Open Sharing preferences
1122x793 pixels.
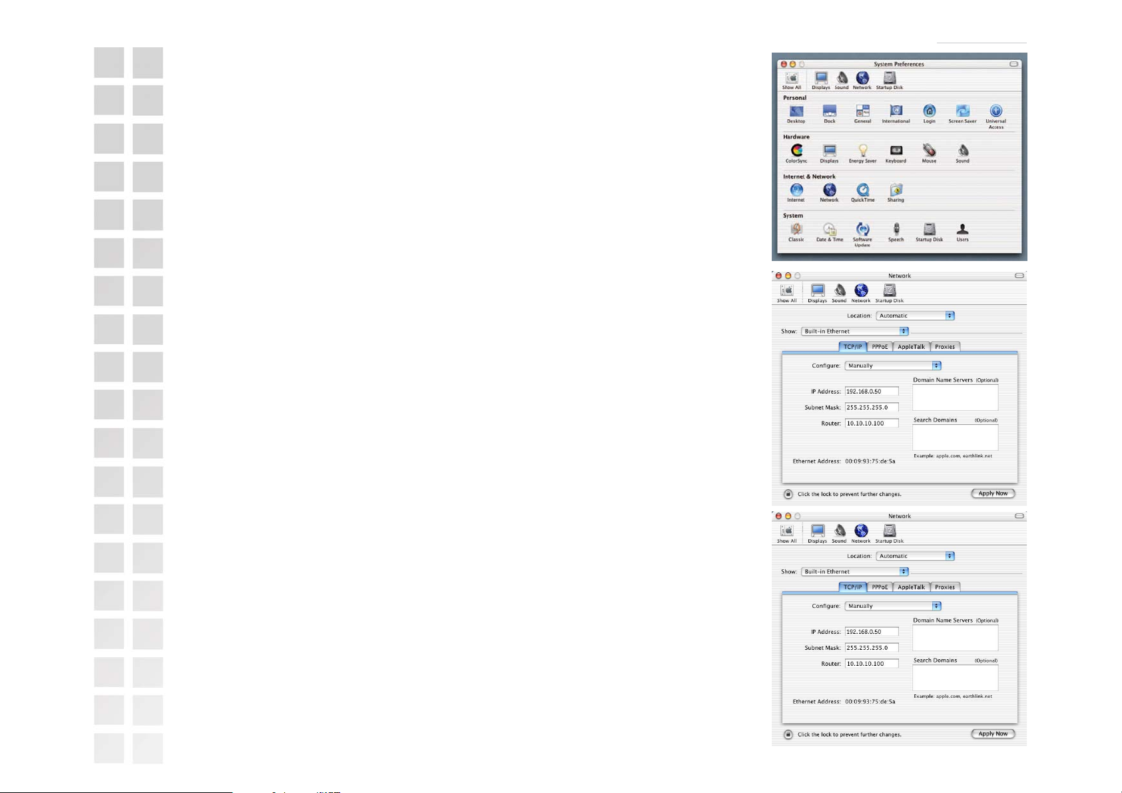click(x=896, y=193)
